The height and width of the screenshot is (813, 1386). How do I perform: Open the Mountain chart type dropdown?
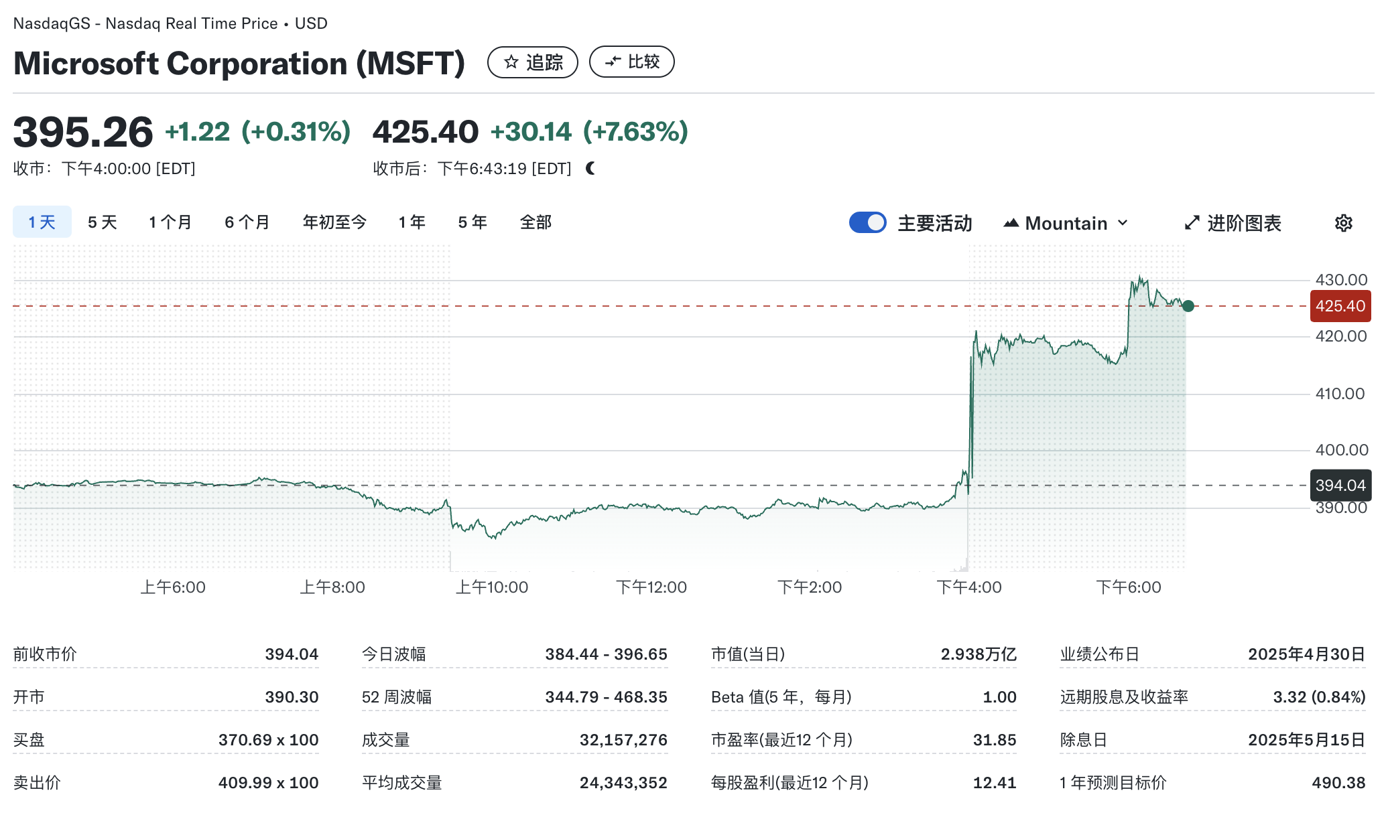click(1066, 223)
